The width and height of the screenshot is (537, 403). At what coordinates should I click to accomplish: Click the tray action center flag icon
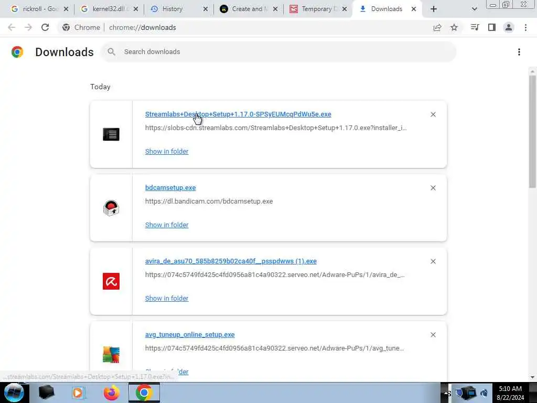coord(458,393)
